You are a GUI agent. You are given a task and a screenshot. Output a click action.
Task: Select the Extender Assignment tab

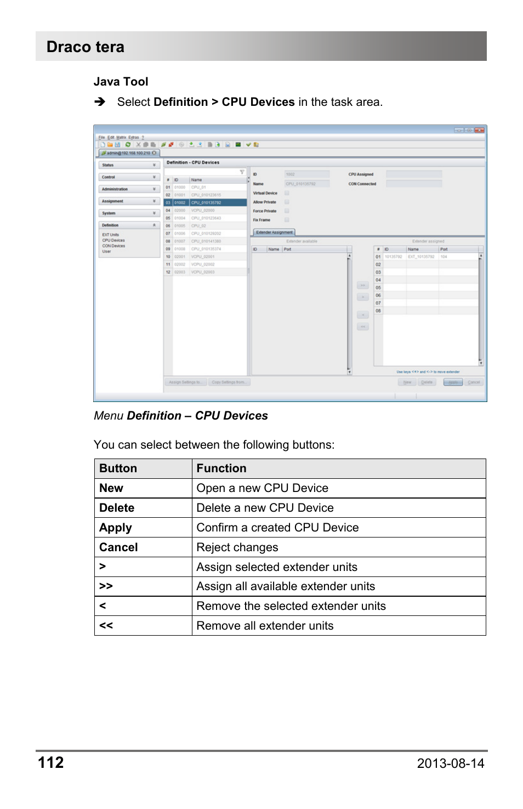[x=274, y=233]
